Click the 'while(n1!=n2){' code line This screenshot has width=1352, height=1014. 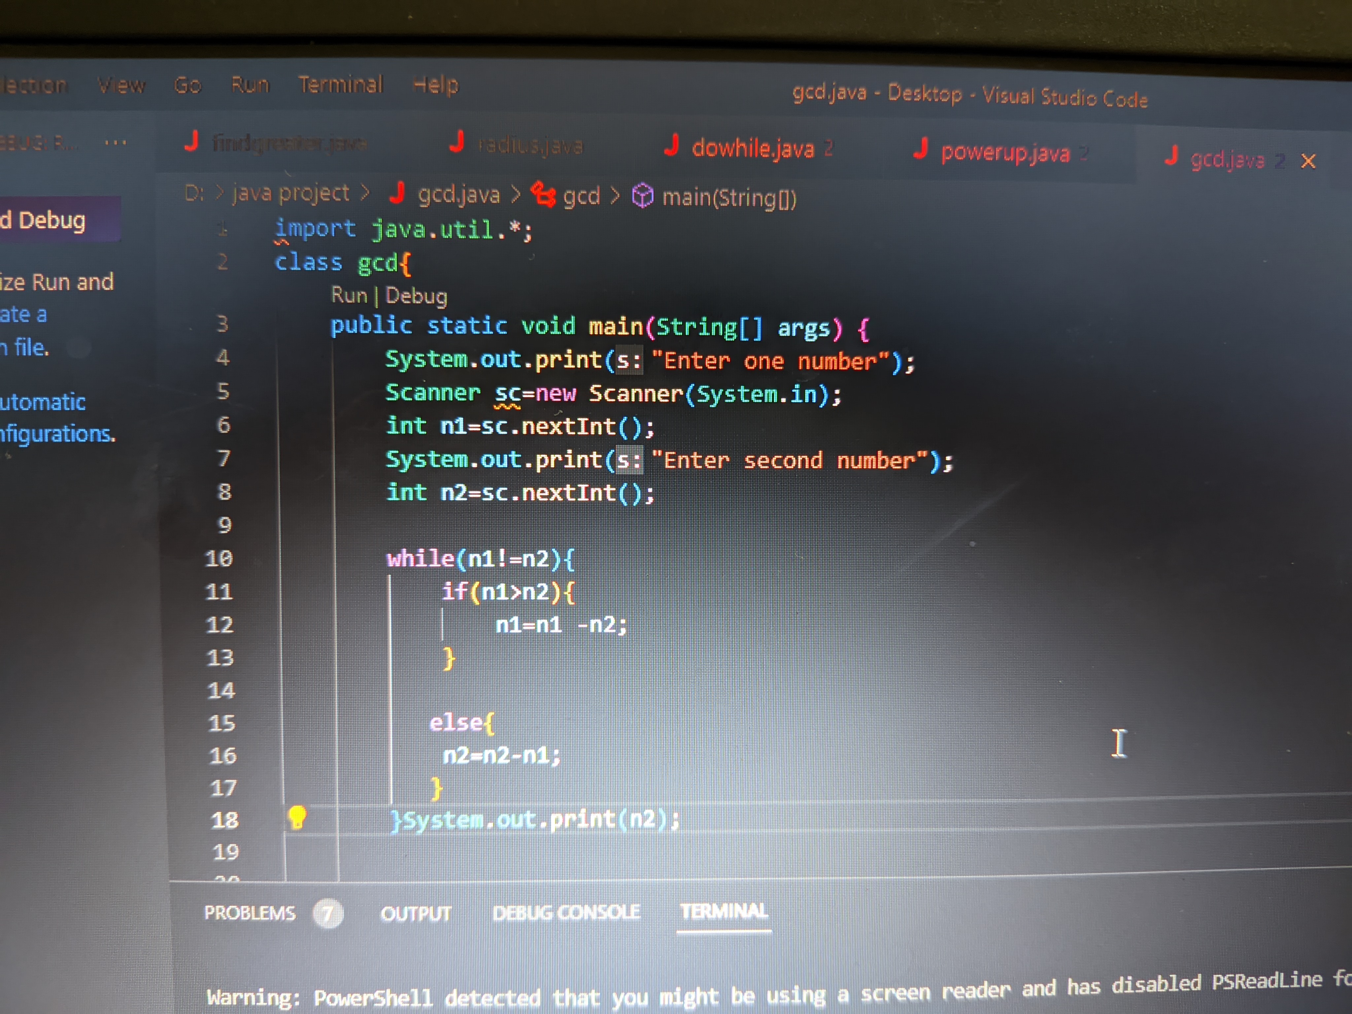pyautogui.click(x=481, y=558)
